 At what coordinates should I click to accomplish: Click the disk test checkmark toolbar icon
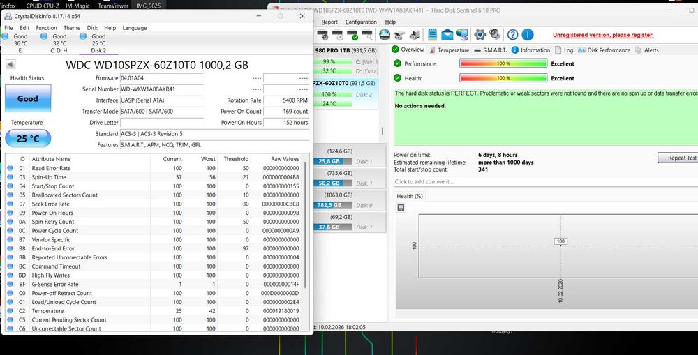(x=352, y=35)
